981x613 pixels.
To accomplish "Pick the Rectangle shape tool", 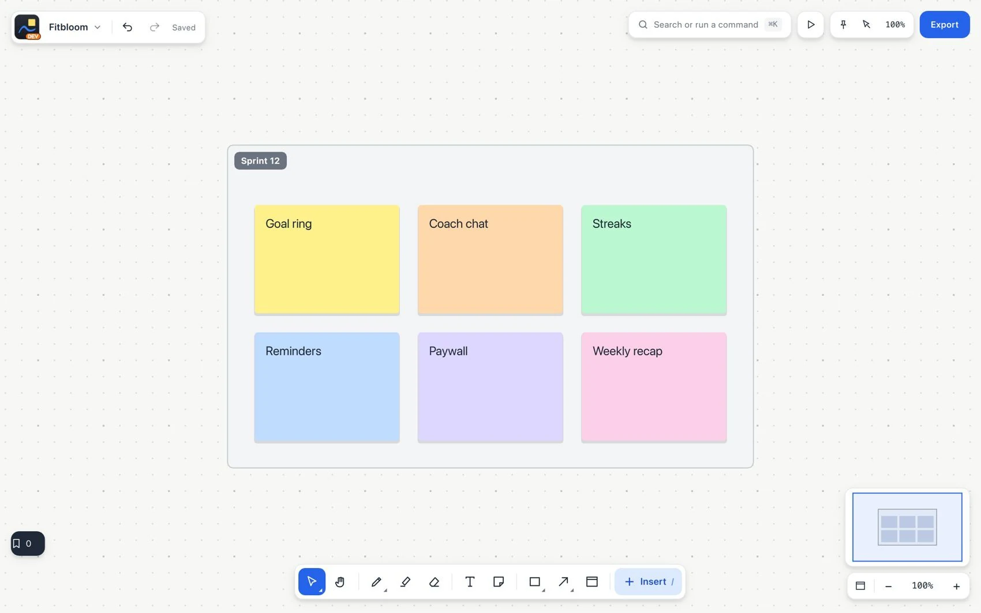I will (535, 581).
